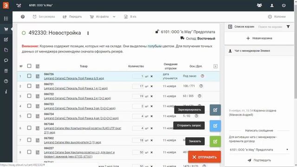Clear quantity for item 066721 with X
This screenshot has width=297, height=167.
tap(152, 86)
